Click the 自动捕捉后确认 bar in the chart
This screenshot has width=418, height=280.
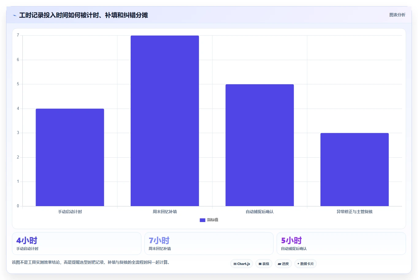click(x=260, y=145)
